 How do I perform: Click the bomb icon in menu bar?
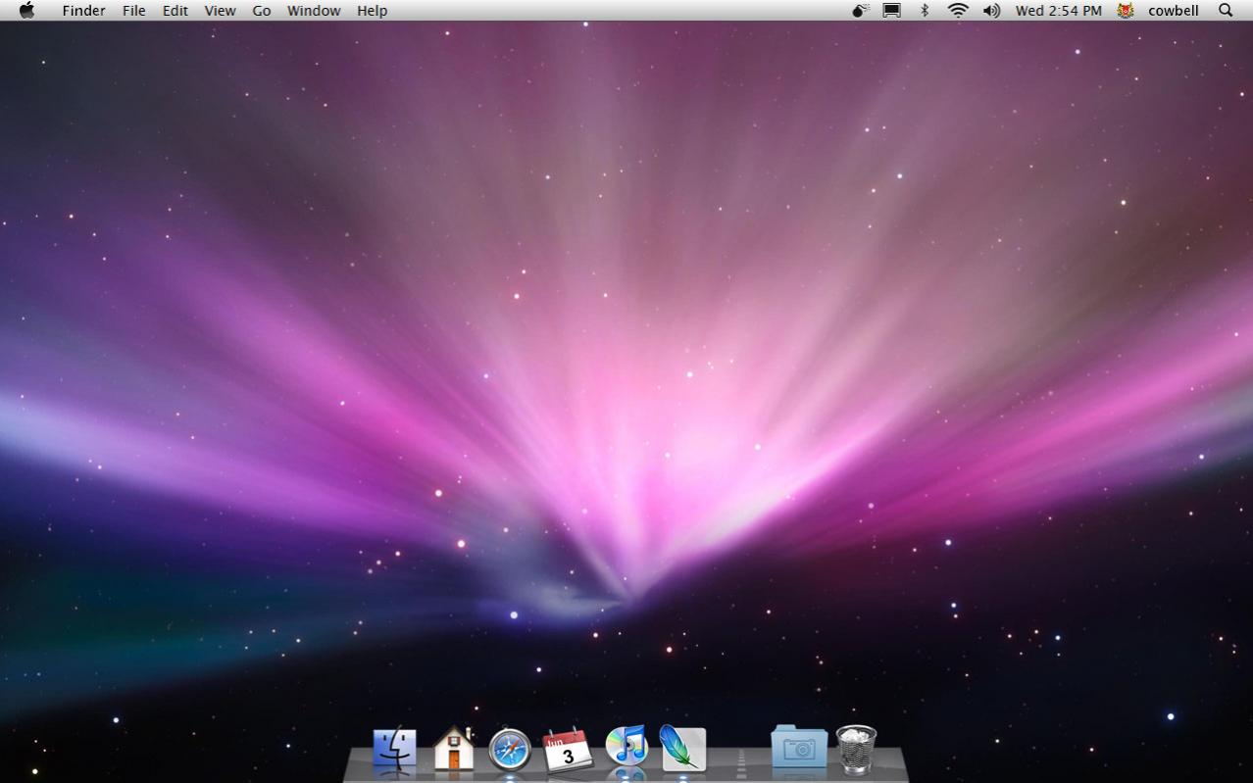[861, 11]
